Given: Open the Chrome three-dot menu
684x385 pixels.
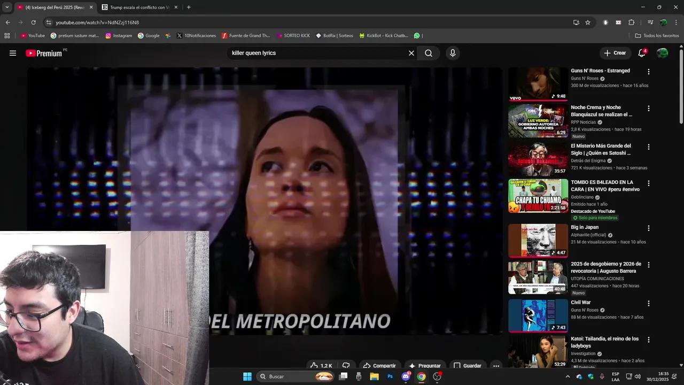Looking at the screenshot, I should [676, 22].
